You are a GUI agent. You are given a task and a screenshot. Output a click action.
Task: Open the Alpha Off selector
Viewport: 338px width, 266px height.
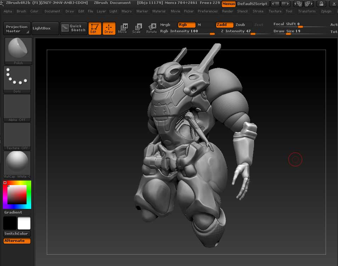click(x=17, y=107)
